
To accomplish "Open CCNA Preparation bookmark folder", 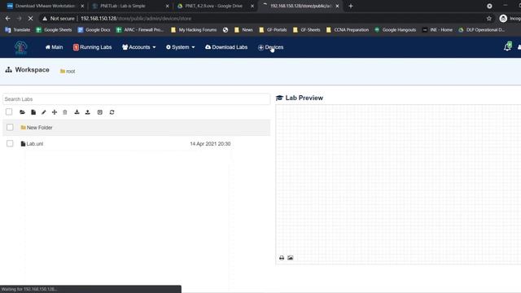I will click(348, 30).
